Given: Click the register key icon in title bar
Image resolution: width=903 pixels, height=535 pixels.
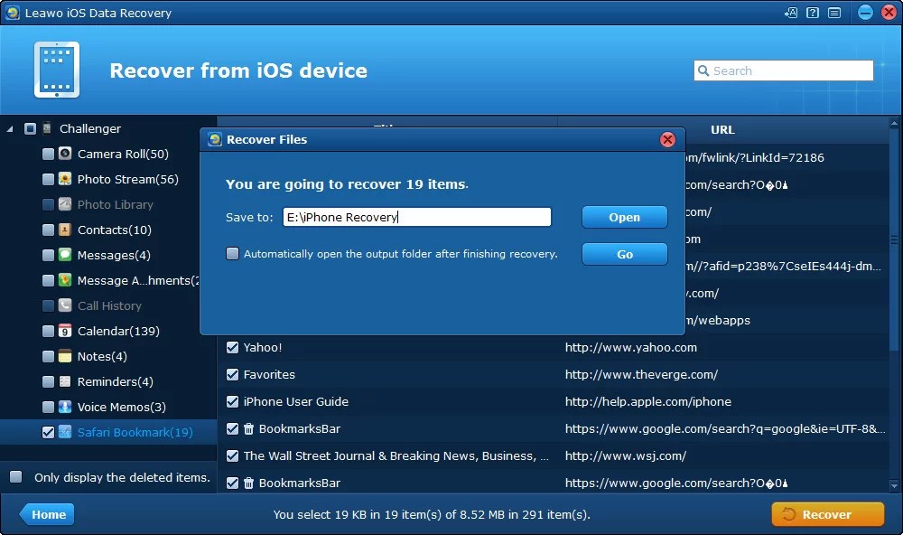Looking at the screenshot, I should pos(791,13).
